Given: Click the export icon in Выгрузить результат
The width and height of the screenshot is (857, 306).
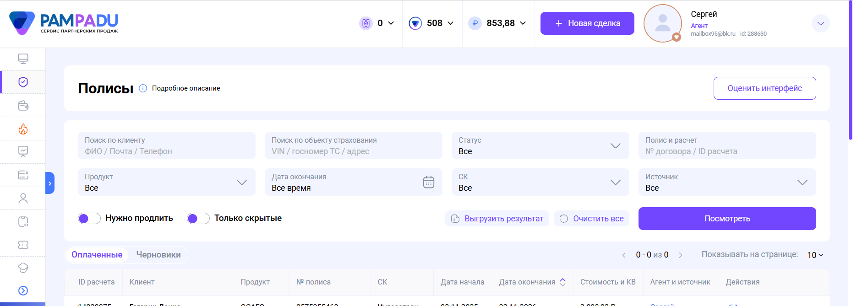Looking at the screenshot, I should 455,219.
